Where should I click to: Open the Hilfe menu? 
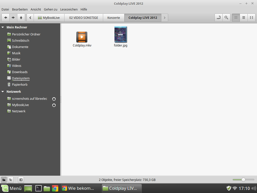pos(84,9)
